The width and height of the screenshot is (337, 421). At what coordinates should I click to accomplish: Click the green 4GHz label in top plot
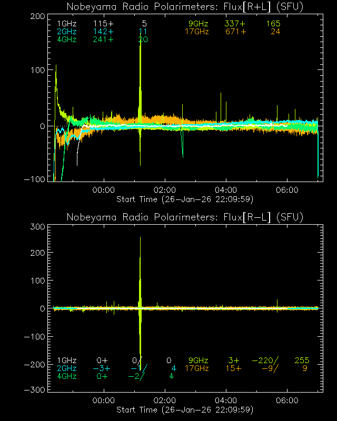[66, 39]
